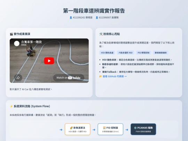Open the Watch on YouTube button
Screen dimensions: 188x141
pyautogui.click(x=69, y=78)
